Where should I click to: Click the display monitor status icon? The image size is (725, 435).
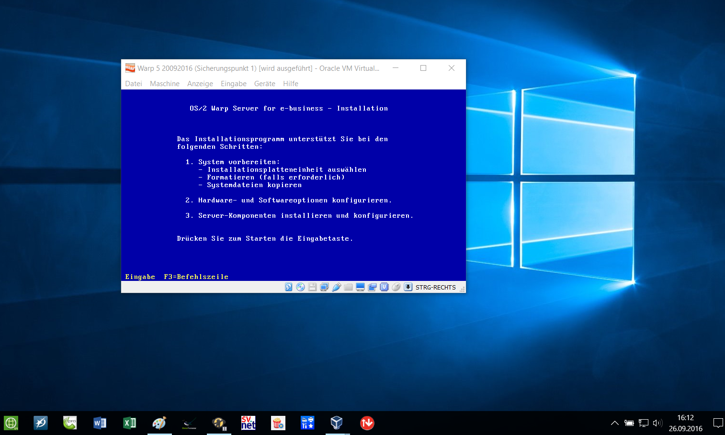[360, 287]
